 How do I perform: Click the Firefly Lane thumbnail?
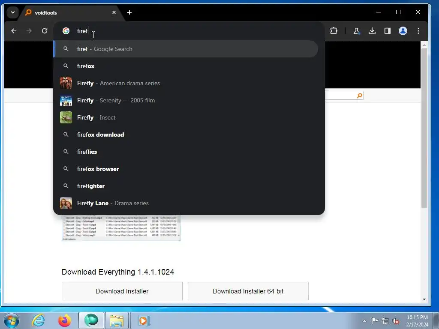66,203
